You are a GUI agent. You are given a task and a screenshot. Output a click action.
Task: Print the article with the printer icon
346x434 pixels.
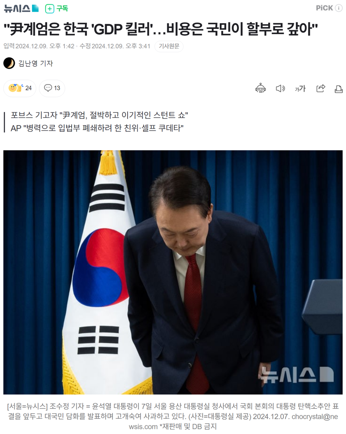pos(339,89)
